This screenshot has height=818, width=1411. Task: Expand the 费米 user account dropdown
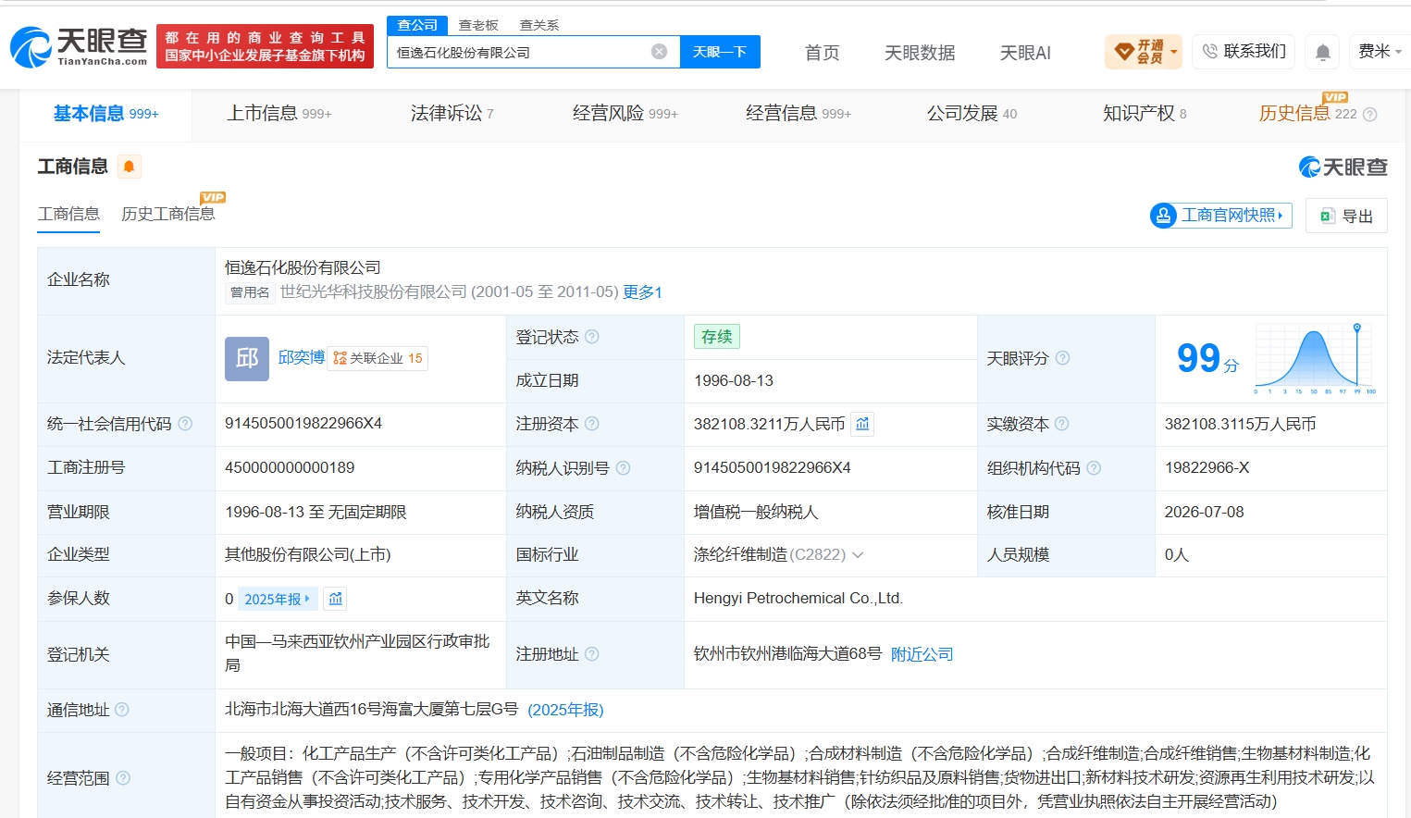pyautogui.click(x=1380, y=52)
